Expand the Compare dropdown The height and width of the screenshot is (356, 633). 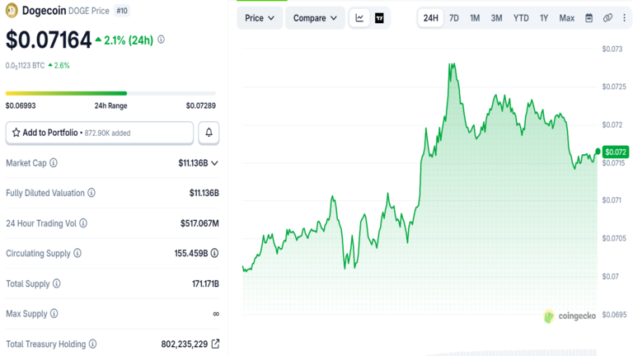[x=315, y=18]
